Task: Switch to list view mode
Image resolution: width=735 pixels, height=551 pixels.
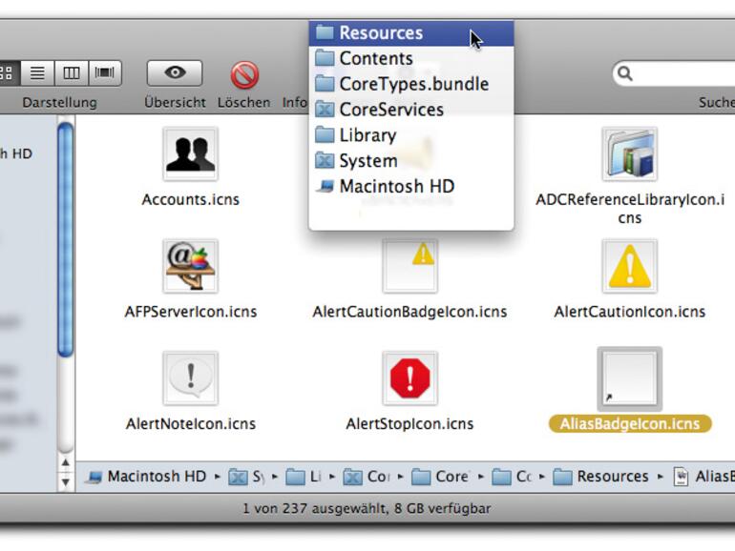Action: click(x=37, y=73)
